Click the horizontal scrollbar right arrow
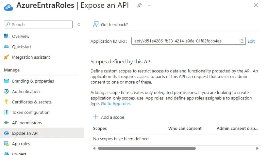 257,148
